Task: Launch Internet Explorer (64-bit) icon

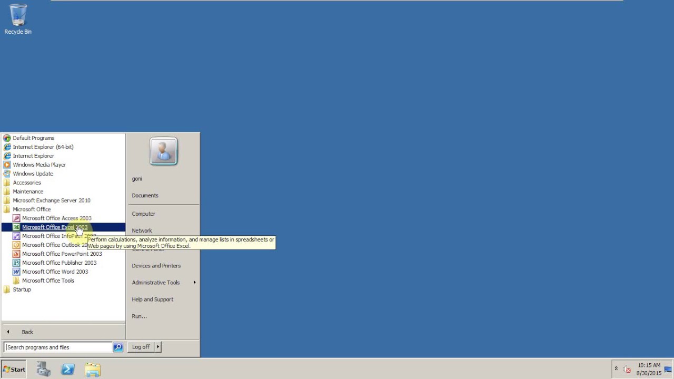Action: (x=7, y=147)
